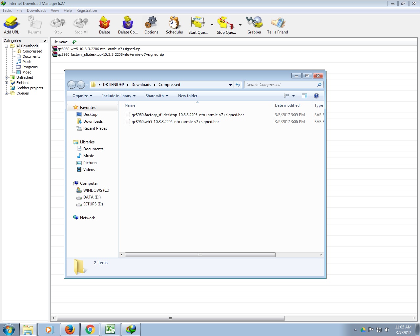The width and height of the screenshot is (420, 336).
Task: Close the Categories panel
Action: click(45, 41)
